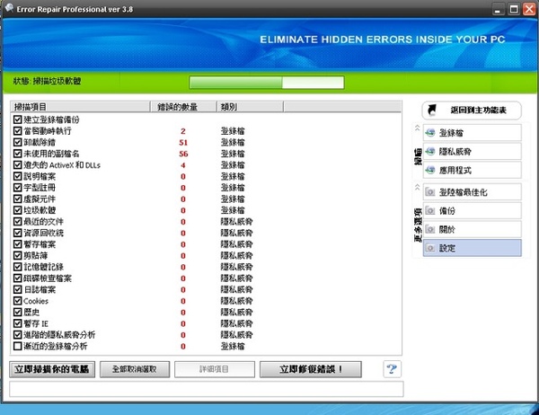Click the 應用程式 scan icon in sidebar

tap(430, 170)
